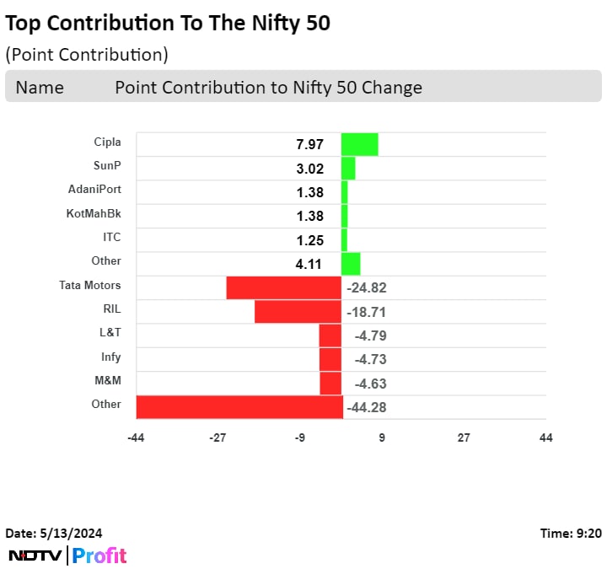Click the red RIL bar
The height and width of the screenshot is (569, 607).
coord(298,311)
